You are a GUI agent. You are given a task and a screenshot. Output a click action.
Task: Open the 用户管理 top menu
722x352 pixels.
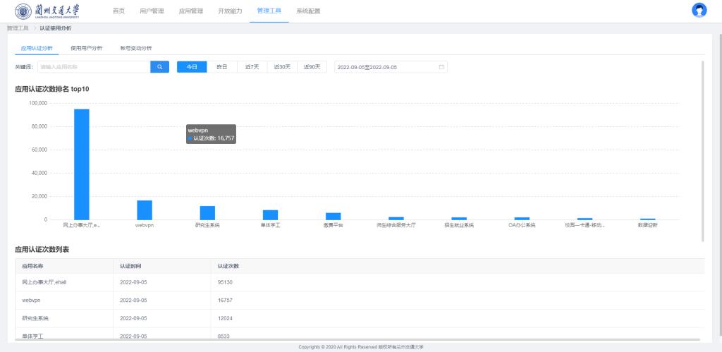click(152, 11)
